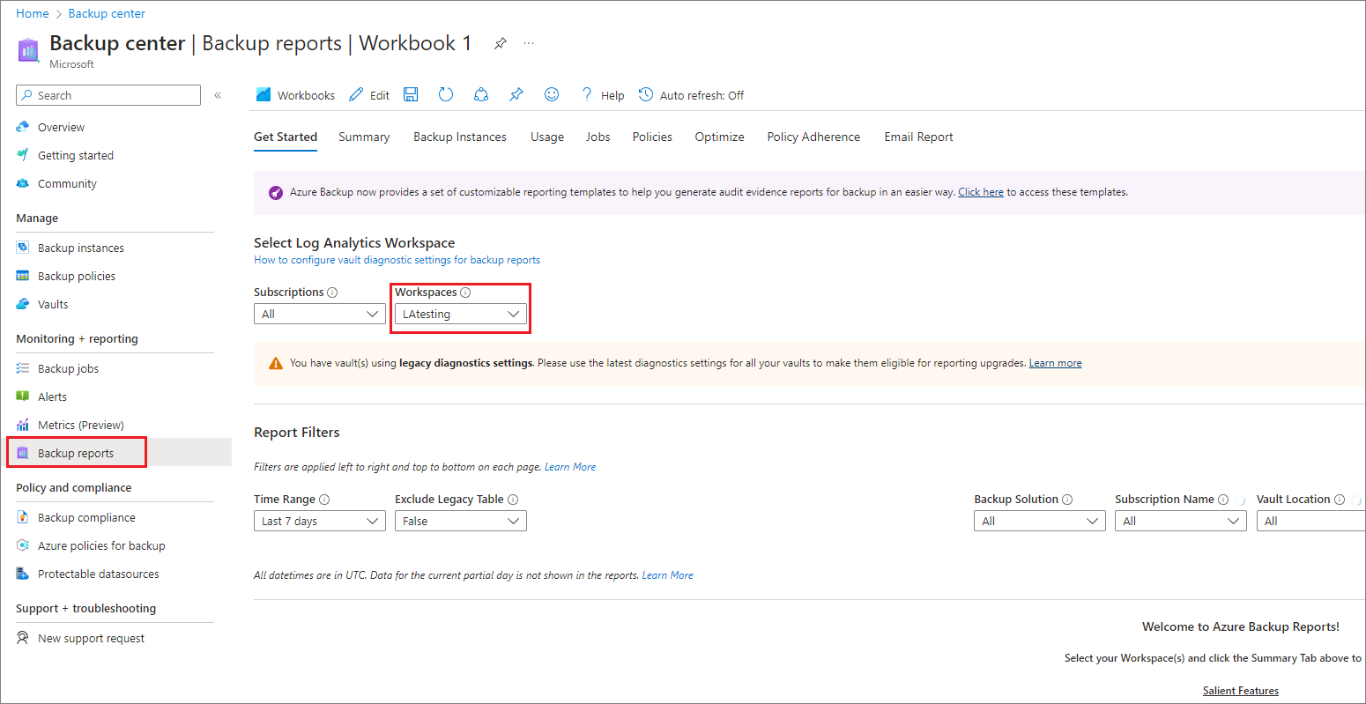Open the Time Range dropdown
Image resolution: width=1366 pixels, height=704 pixels.
tap(320, 521)
